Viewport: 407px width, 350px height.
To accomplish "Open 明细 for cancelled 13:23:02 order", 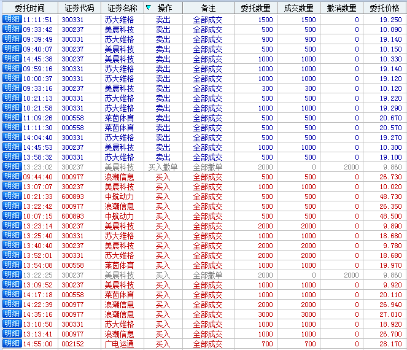I will 12,166.
